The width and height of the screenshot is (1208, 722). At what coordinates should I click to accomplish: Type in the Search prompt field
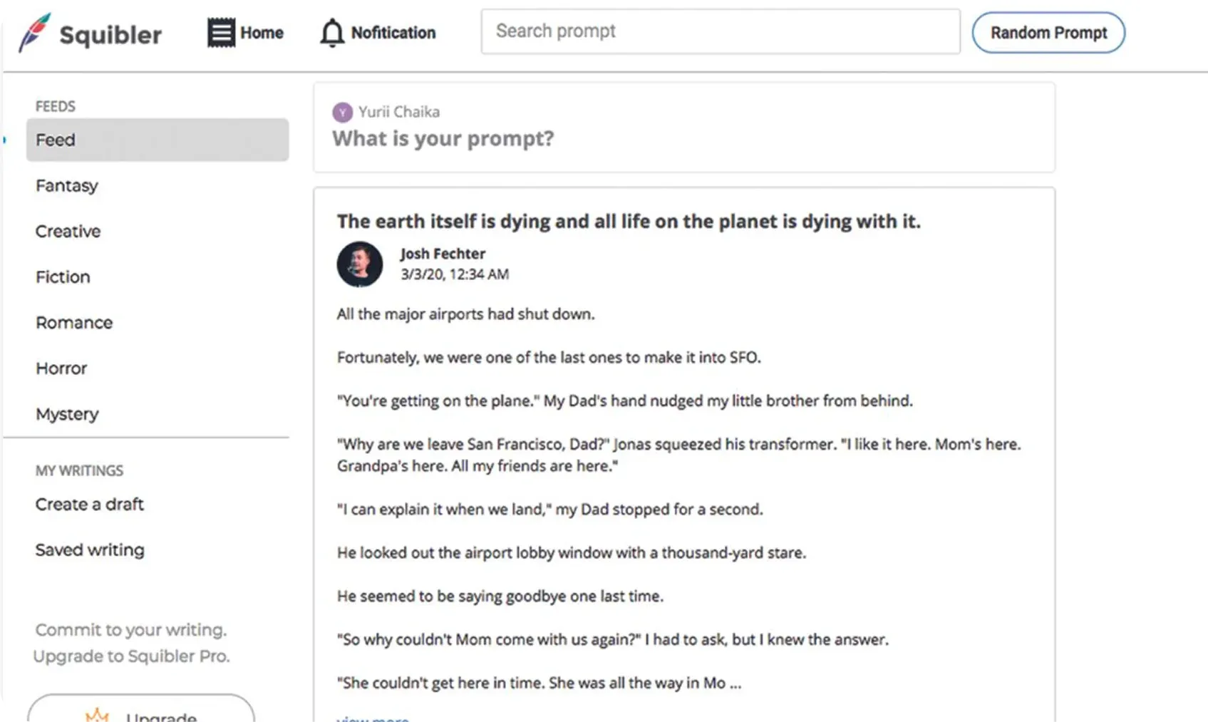coord(720,31)
